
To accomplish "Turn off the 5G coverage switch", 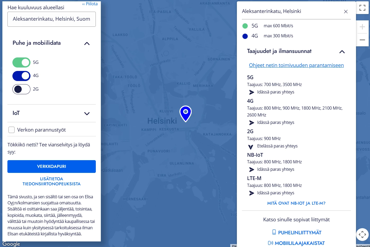I will pos(21,62).
